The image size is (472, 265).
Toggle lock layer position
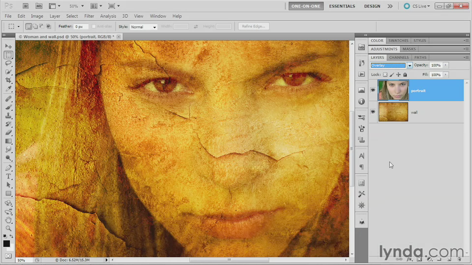click(x=398, y=75)
